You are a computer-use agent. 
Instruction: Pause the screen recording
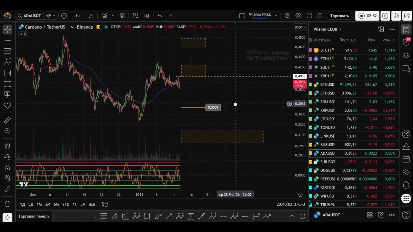coord(385,16)
